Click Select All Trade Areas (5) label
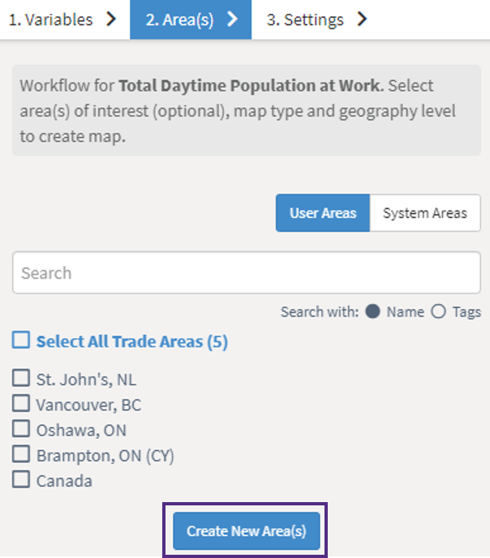The image size is (490, 558). tap(132, 342)
